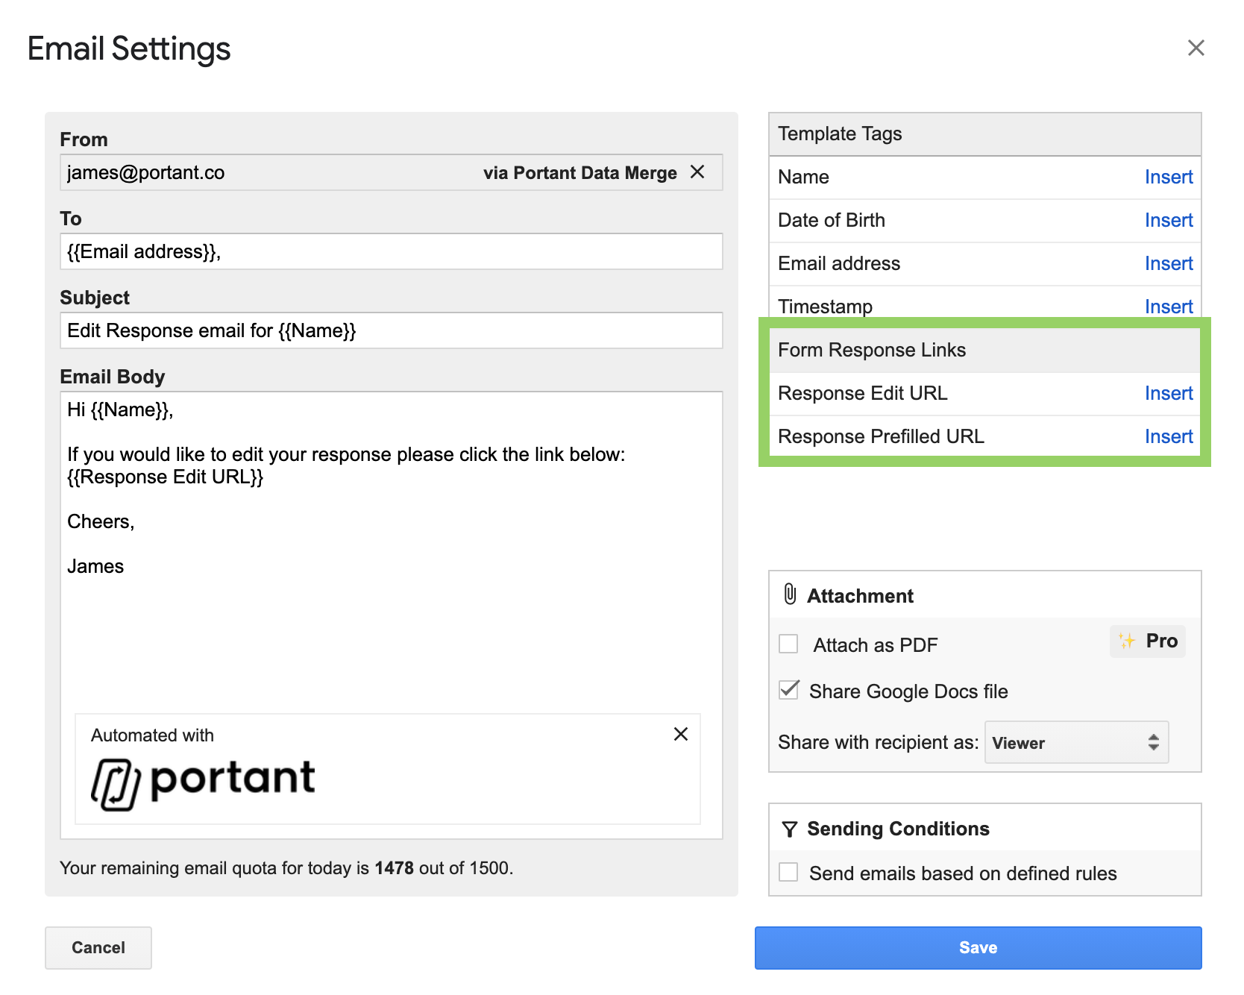
Task: Insert the Response Prefilled URL tag
Action: point(1168,436)
